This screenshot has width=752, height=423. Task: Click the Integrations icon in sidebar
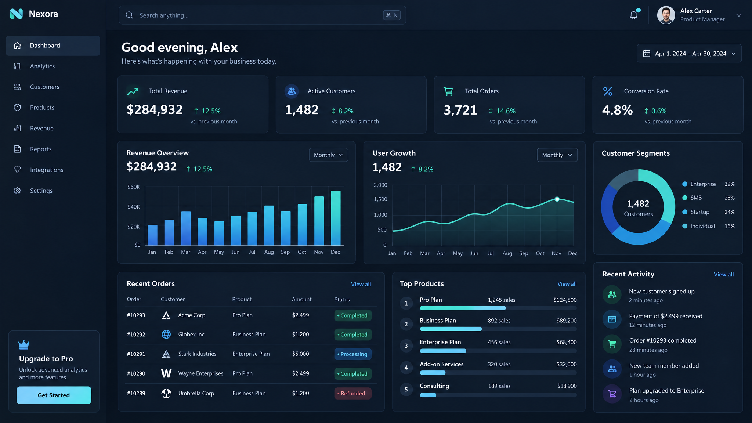click(17, 170)
